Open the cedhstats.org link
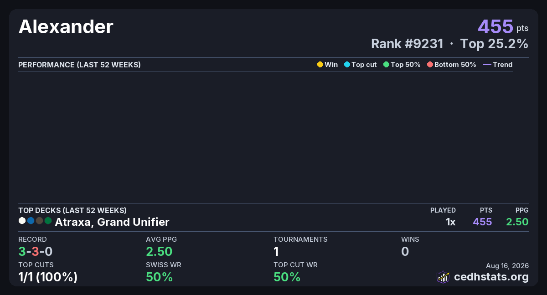547x295 pixels. click(491, 277)
